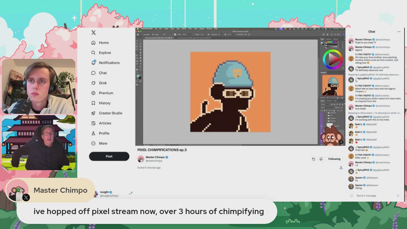Click the chat message 'love thattt'

(361, 109)
